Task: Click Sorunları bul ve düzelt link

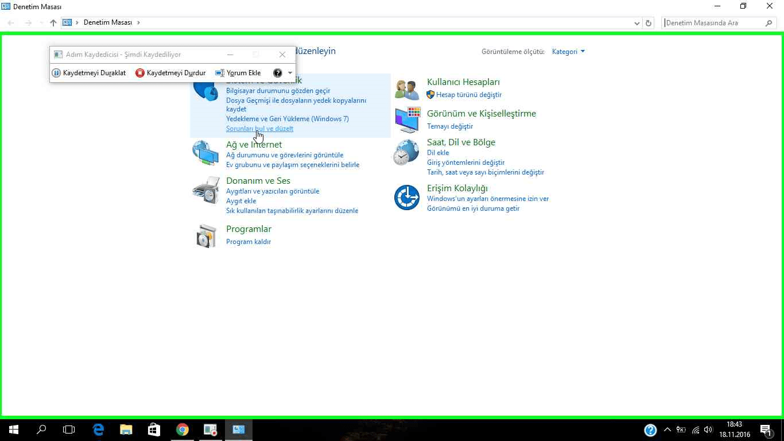Action: (x=259, y=129)
